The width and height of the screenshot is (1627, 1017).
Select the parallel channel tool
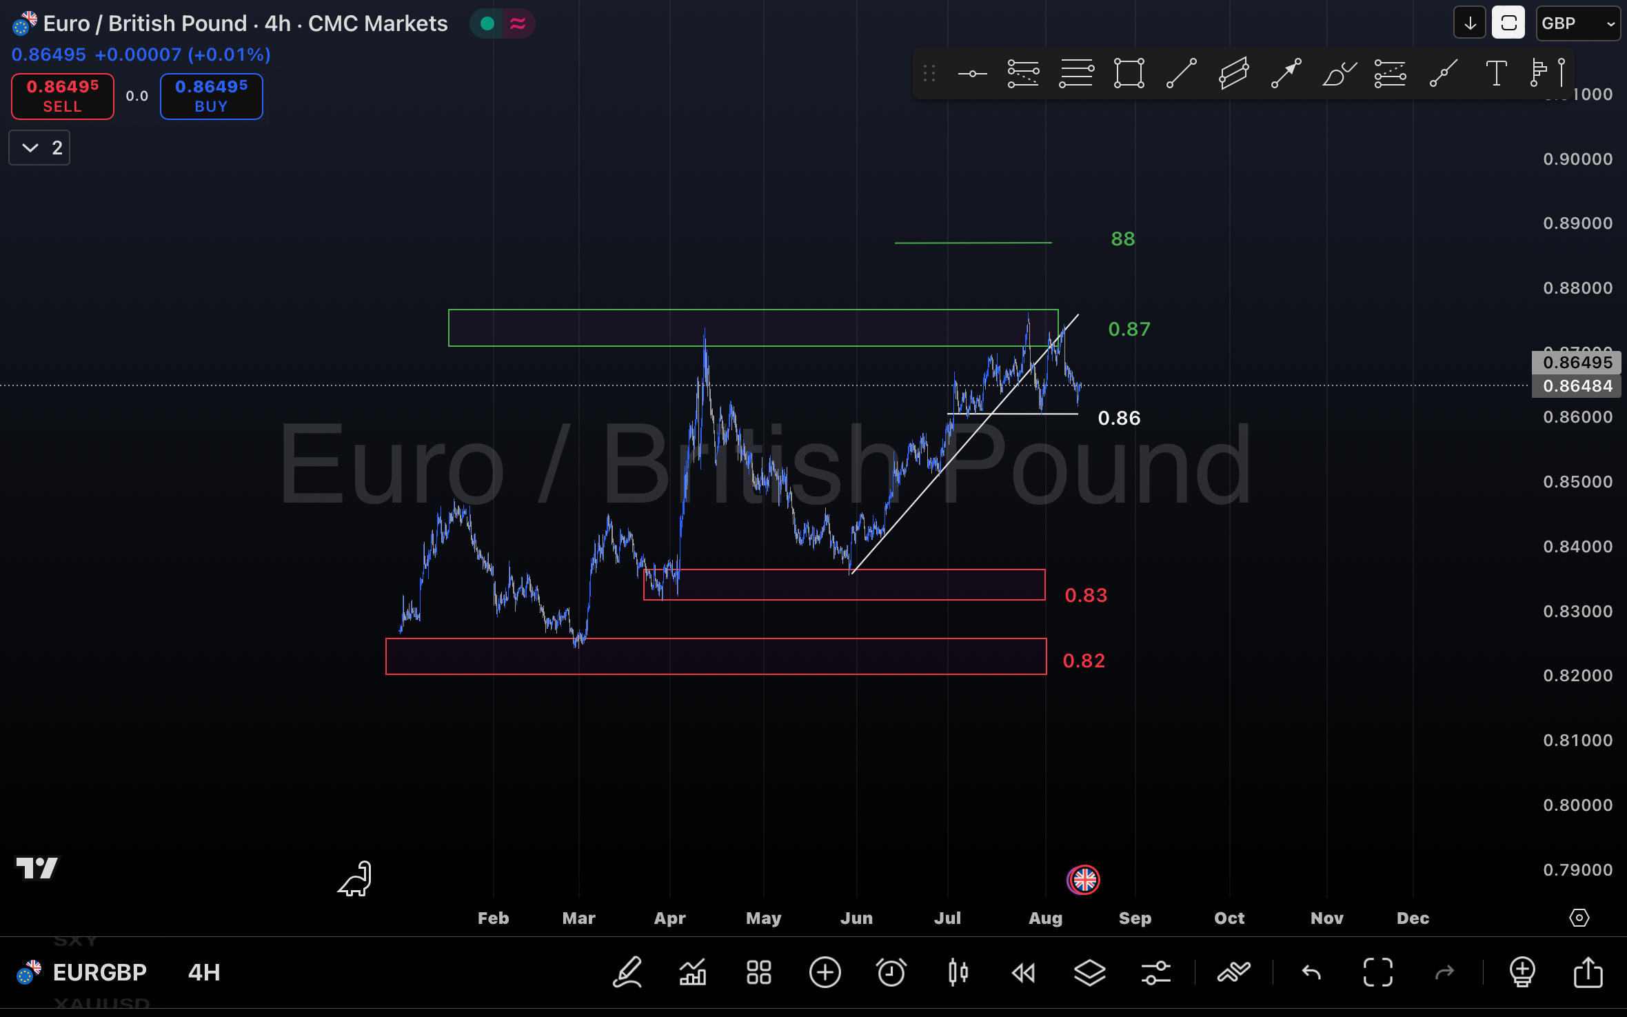(1233, 74)
